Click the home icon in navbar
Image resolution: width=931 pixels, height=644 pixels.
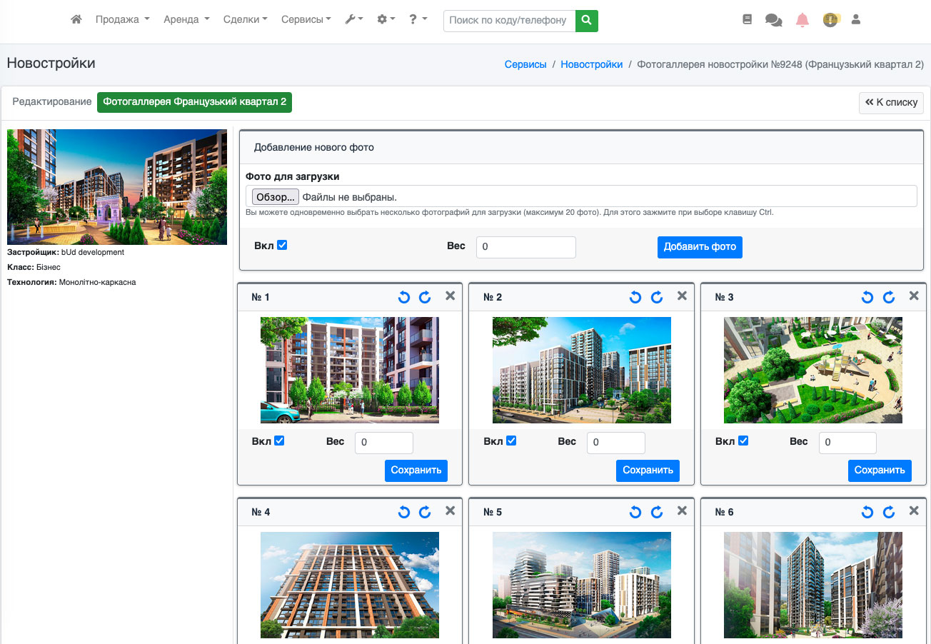point(76,20)
